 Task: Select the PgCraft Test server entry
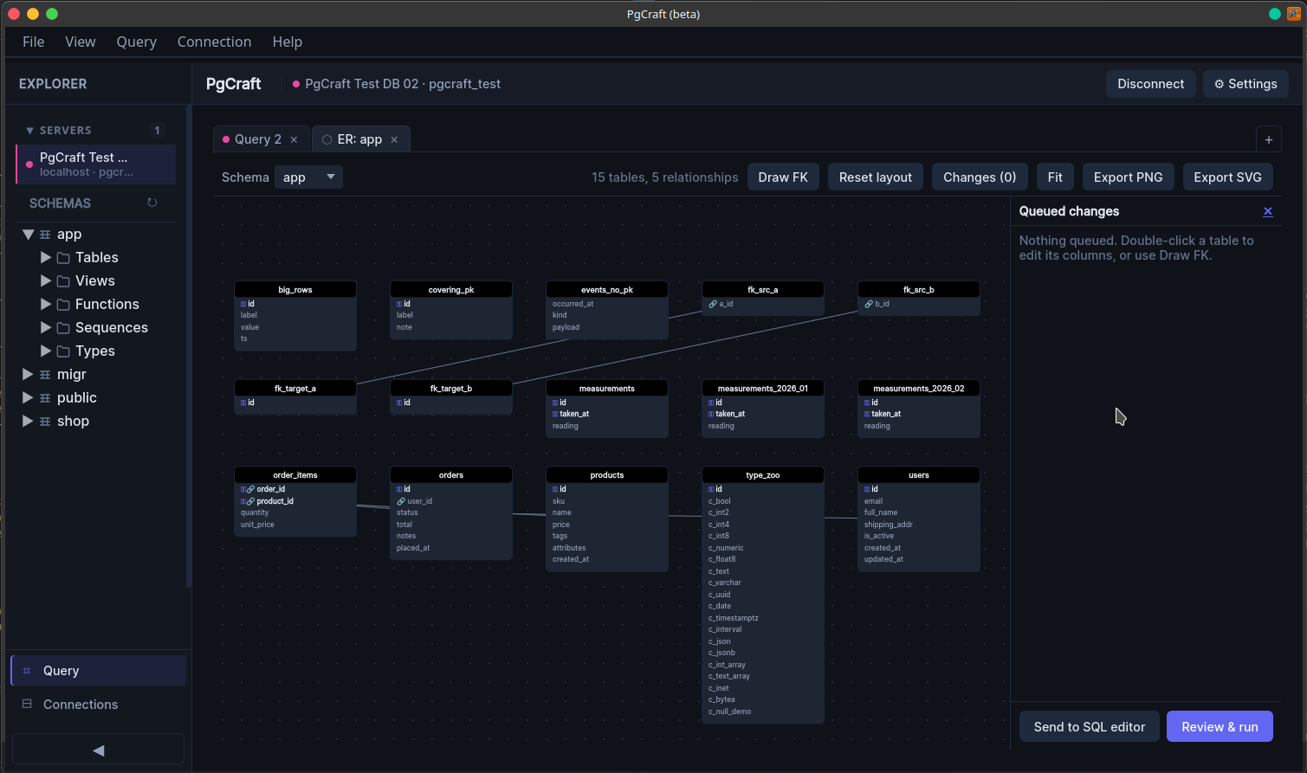point(96,164)
